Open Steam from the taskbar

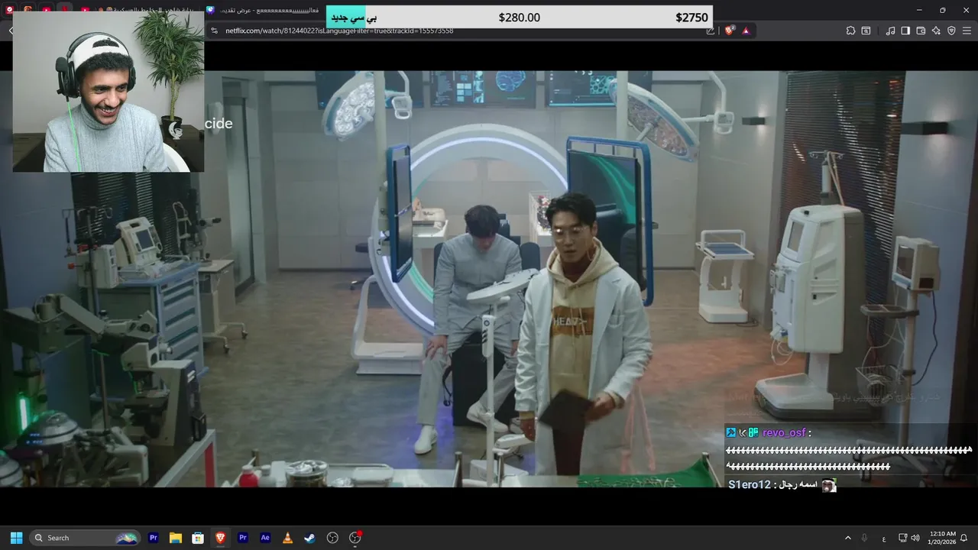(309, 538)
